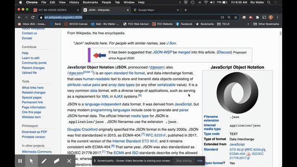Open the FCC Web Advisor bookmark
The width and height of the screenshot is (297, 167).
pos(136,24)
